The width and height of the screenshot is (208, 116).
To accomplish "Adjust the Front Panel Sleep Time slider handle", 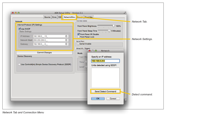I will pyautogui.click(x=109, y=31).
